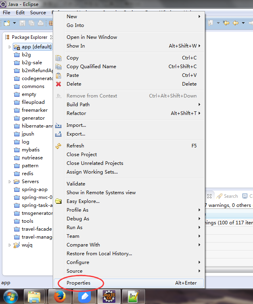The height and width of the screenshot is (304, 253).
Task: Click the Easy Explore folder icon
Action: [x=58, y=201]
